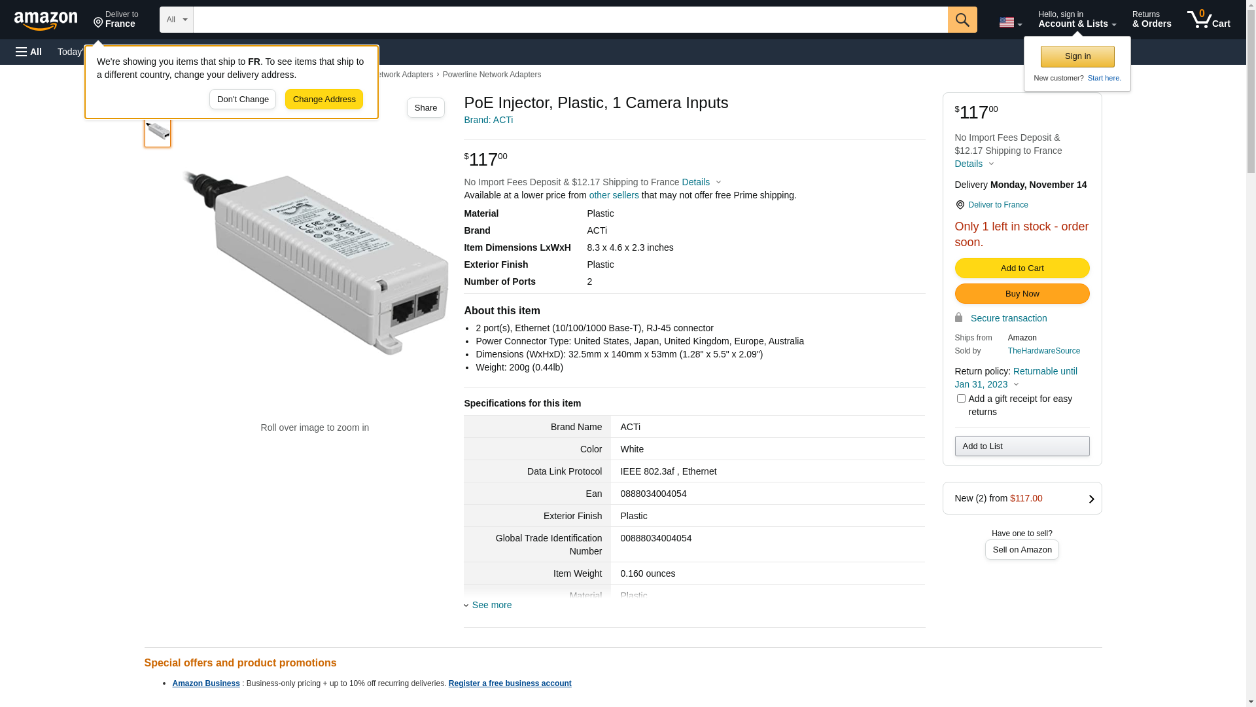Open the All search category dropdown

point(176,20)
